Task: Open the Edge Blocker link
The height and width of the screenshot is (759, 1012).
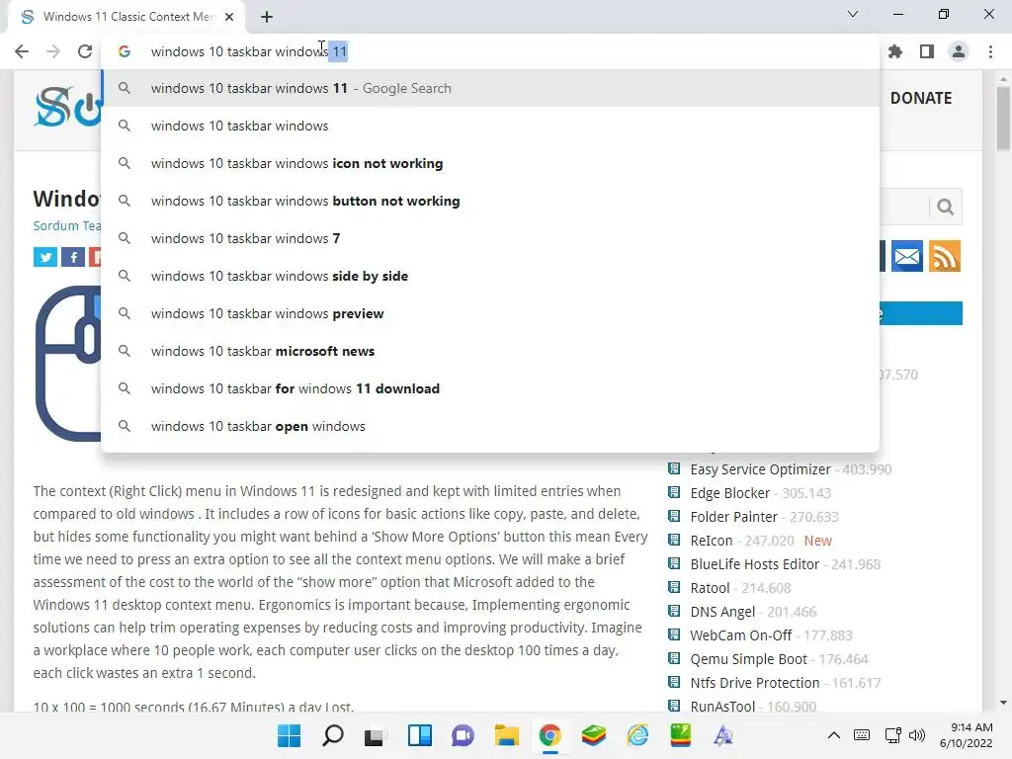Action: coord(730,493)
